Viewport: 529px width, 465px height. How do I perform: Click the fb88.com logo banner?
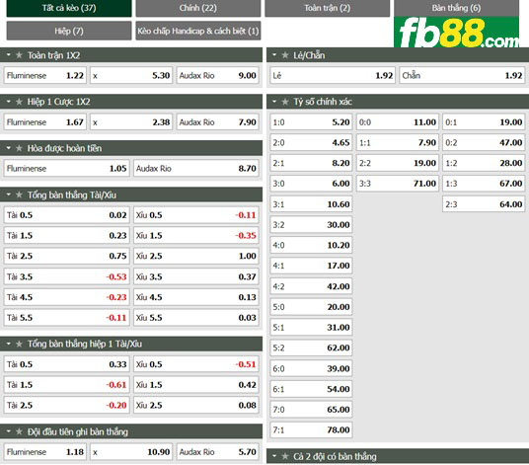click(457, 32)
